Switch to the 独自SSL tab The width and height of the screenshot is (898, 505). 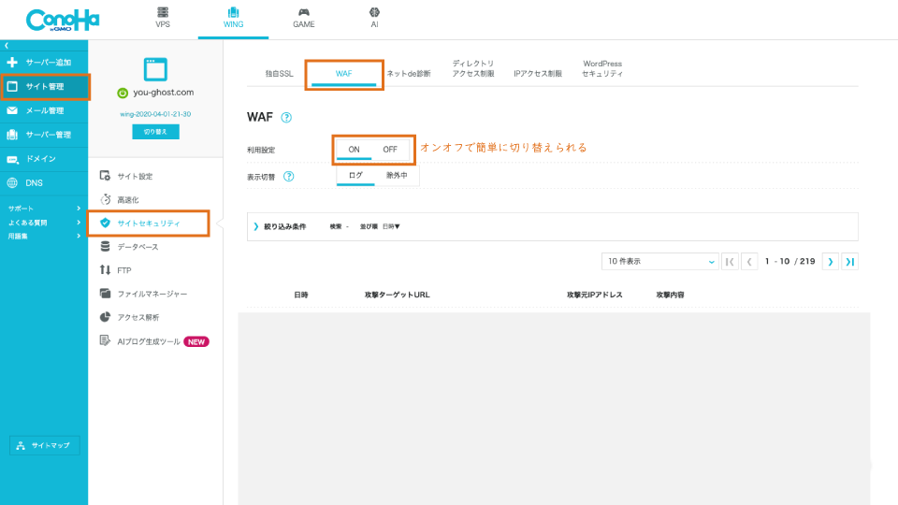coord(279,73)
